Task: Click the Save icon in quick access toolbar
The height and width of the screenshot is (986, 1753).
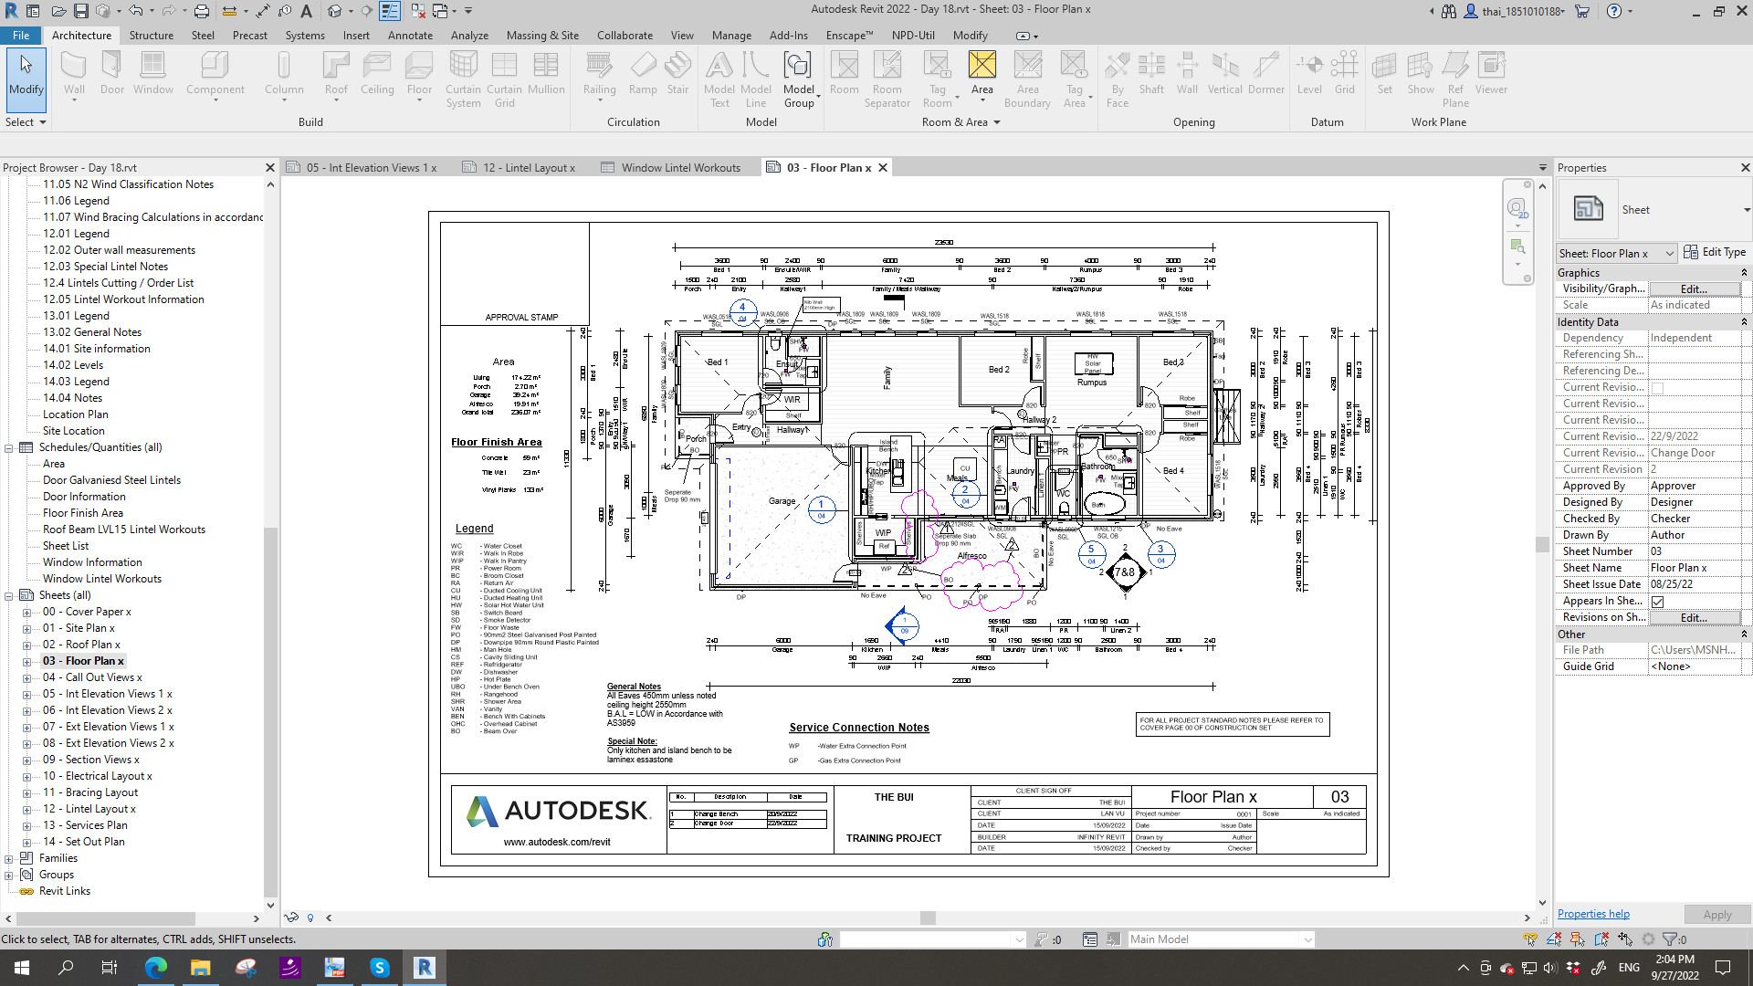Action: click(80, 11)
